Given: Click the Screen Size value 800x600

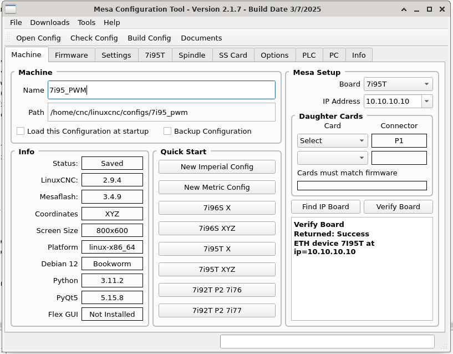Looking at the screenshot, I should click(x=112, y=230).
